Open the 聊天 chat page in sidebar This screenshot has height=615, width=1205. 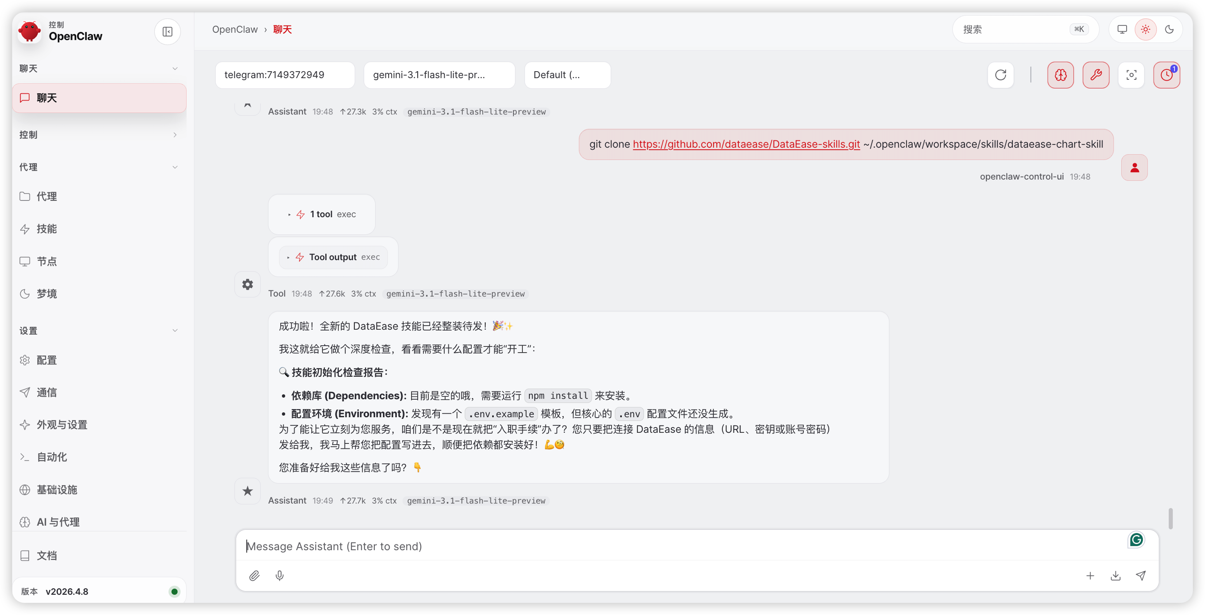click(99, 98)
